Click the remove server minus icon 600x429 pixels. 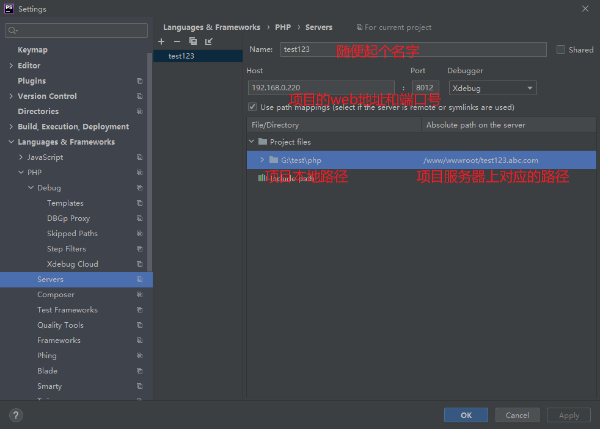177,41
